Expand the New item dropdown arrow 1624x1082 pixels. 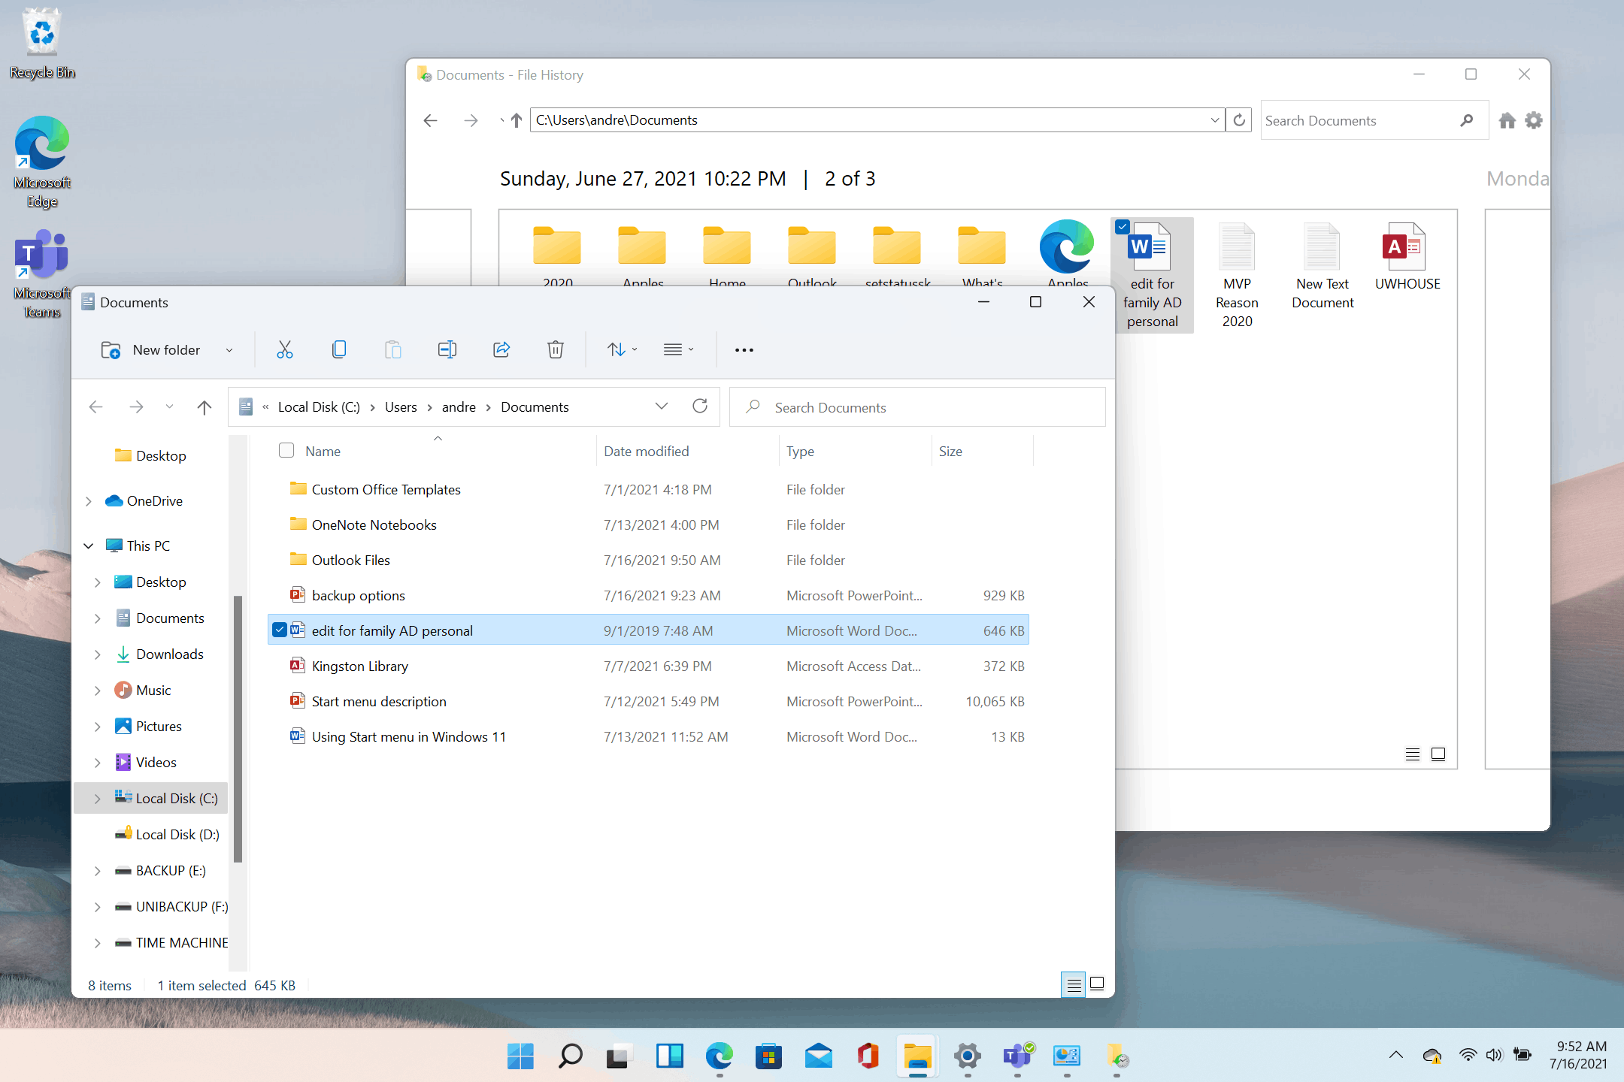pyautogui.click(x=229, y=350)
